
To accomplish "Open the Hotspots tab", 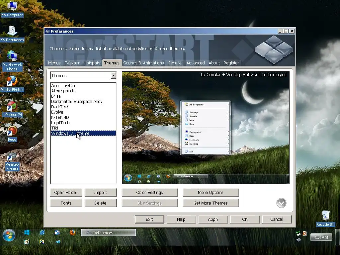I will (x=92, y=63).
